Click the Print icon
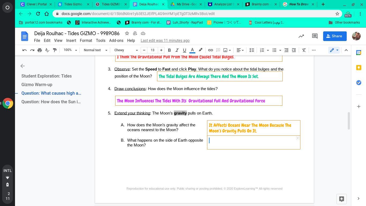 point(40,50)
